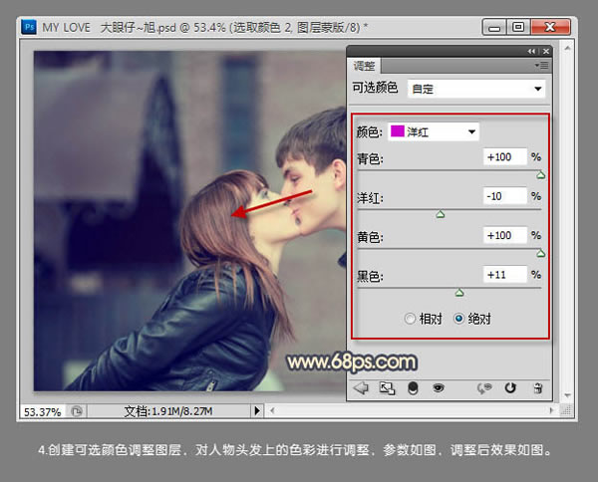The height and width of the screenshot is (482, 598).
Task: Click the 黑色 value input field
Action: [x=504, y=274]
